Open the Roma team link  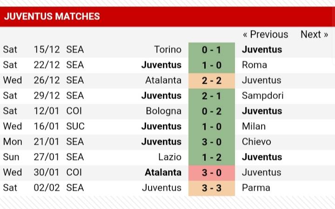(x=255, y=65)
